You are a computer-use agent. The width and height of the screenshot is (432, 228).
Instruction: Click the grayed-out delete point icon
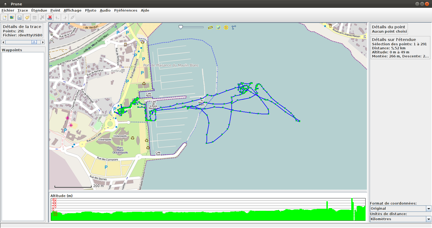[x=42, y=18]
